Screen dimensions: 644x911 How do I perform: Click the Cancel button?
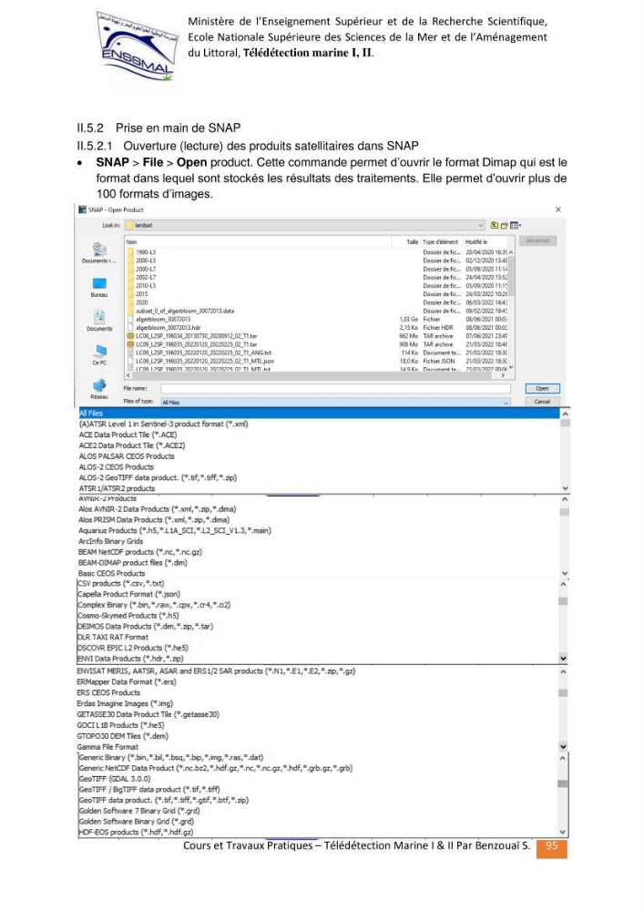[542, 402]
